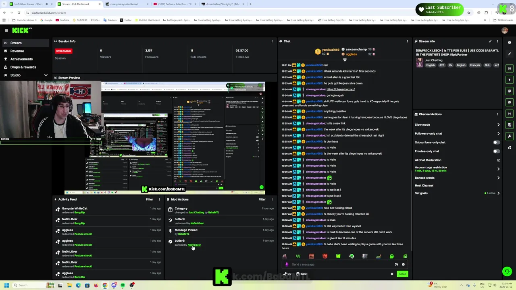Open the YouTube bookmark
This screenshot has height=290, width=516.
click(62, 20)
